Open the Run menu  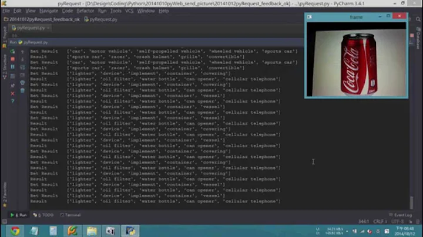[x=102, y=11]
